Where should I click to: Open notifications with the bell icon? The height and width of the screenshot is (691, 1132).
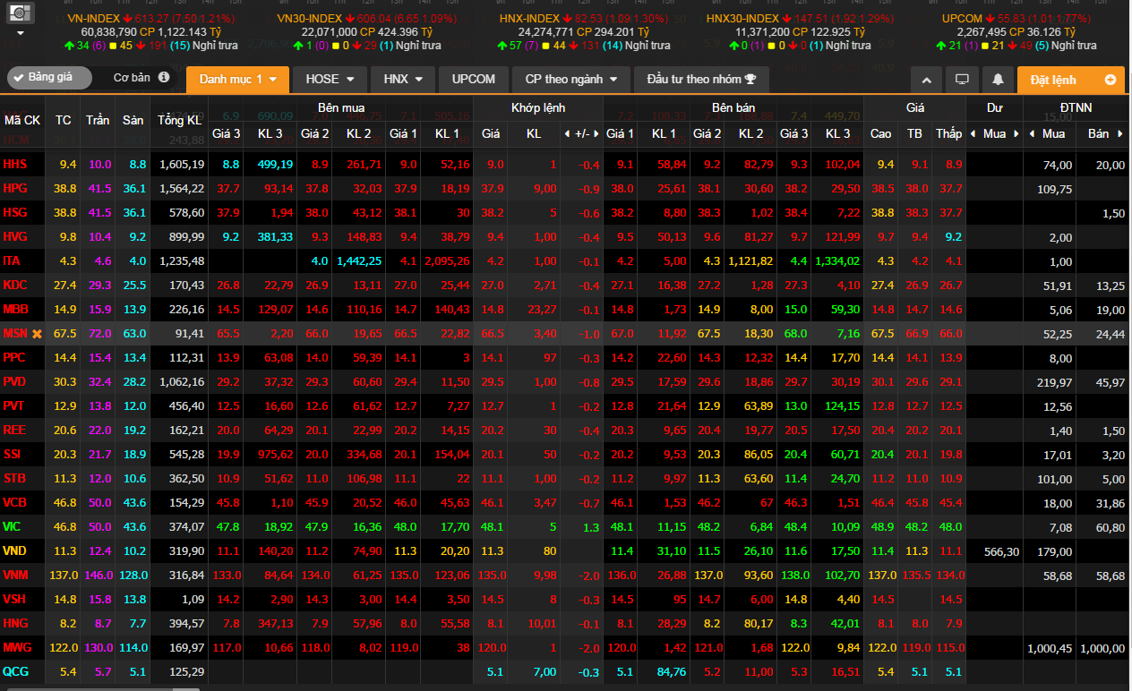point(998,80)
